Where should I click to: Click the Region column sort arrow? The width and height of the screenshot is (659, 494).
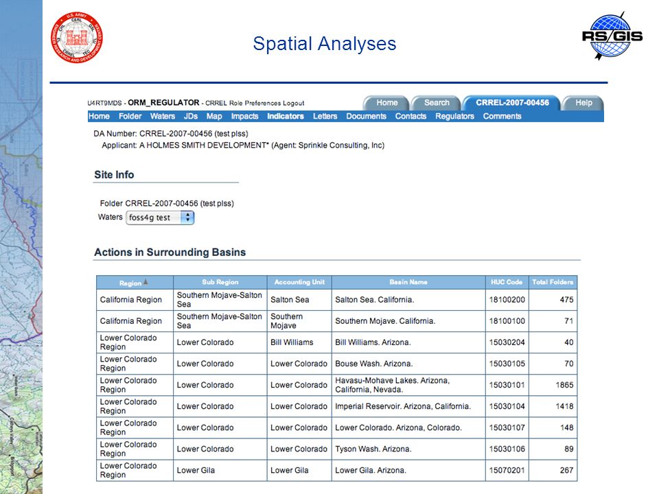pyautogui.click(x=146, y=282)
